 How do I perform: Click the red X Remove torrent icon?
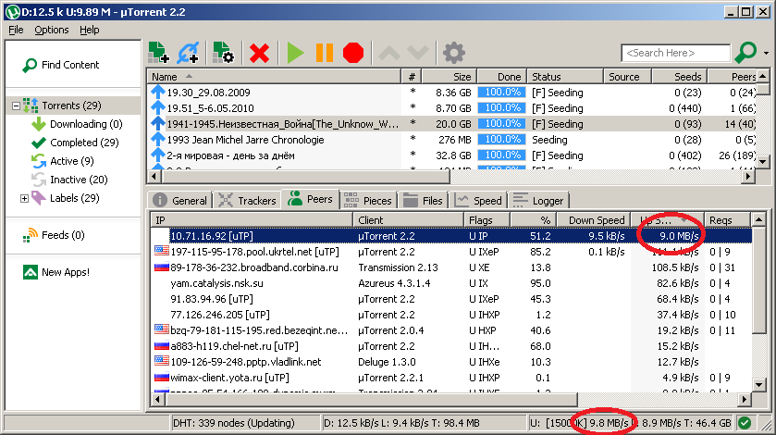click(259, 53)
